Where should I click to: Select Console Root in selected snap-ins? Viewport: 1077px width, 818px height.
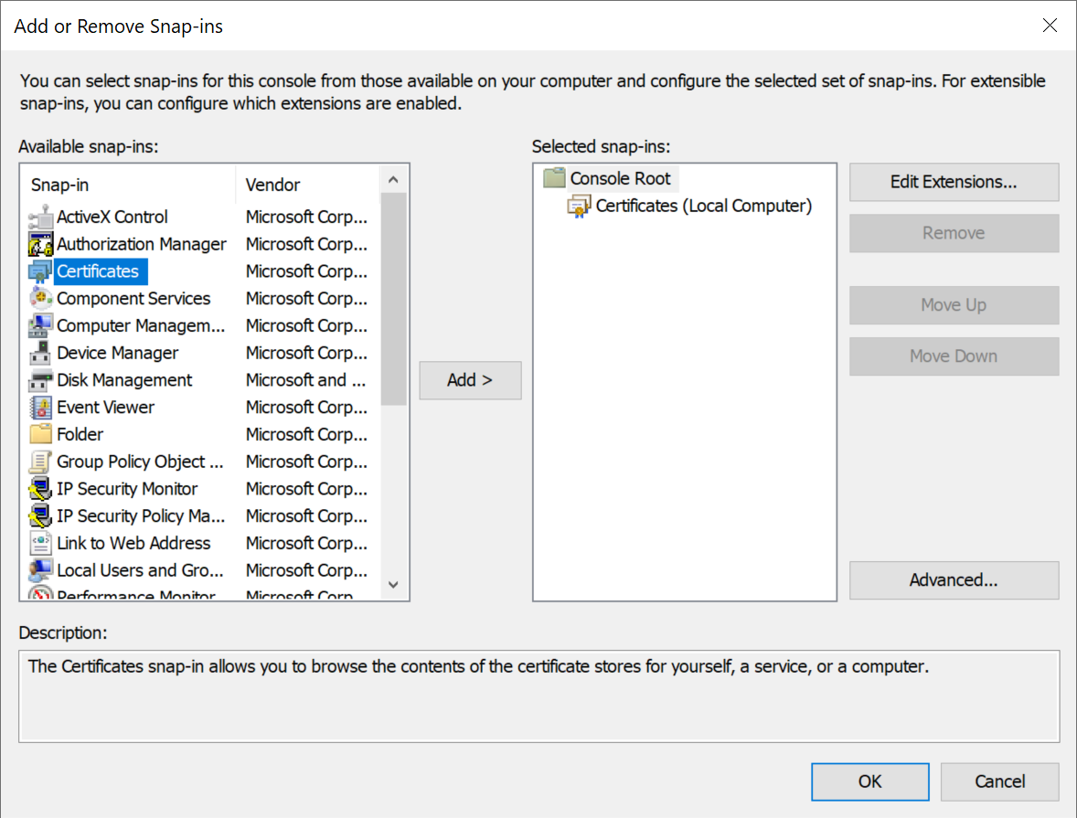click(620, 179)
